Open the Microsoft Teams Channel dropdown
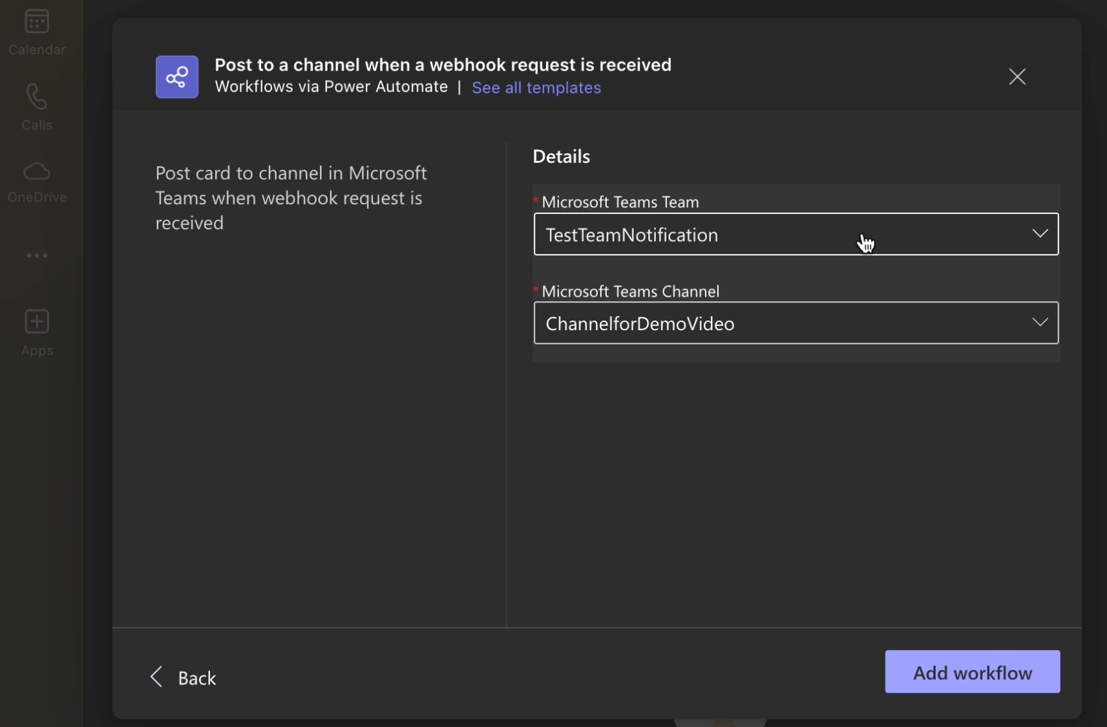The height and width of the screenshot is (727, 1107). click(x=796, y=323)
